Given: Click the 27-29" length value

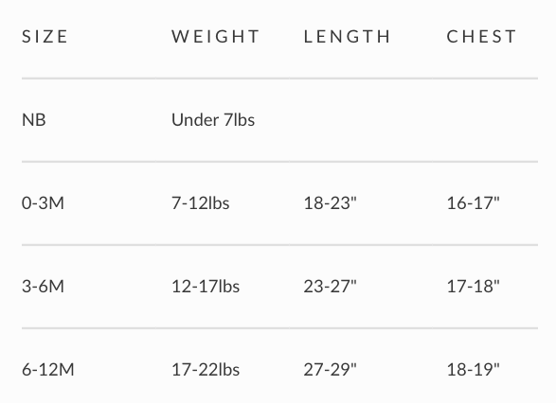Looking at the screenshot, I should tap(331, 370).
